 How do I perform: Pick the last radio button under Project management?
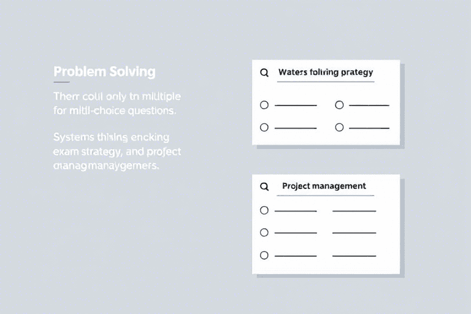(264, 255)
